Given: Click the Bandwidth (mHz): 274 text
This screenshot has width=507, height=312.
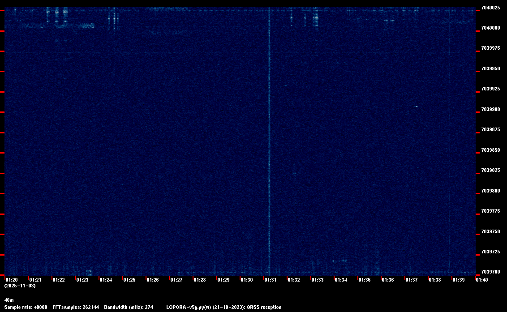Looking at the screenshot, I should pyautogui.click(x=129, y=308).
